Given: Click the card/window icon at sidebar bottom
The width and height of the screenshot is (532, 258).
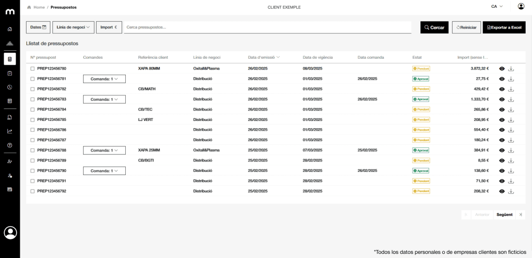Looking at the screenshot, I should [x=10, y=189].
